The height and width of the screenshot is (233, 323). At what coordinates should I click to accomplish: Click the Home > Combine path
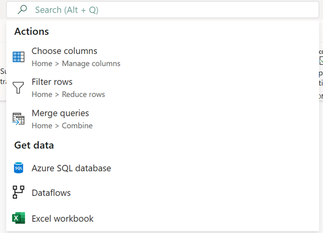[62, 126]
